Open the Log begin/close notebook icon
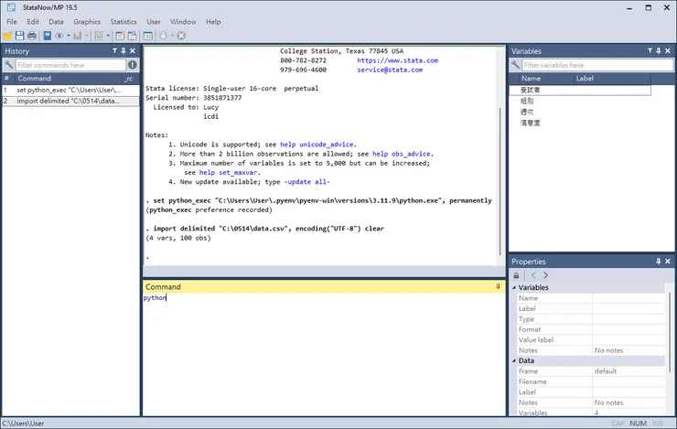677x429 pixels. pyautogui.click(x=47, y=36)
